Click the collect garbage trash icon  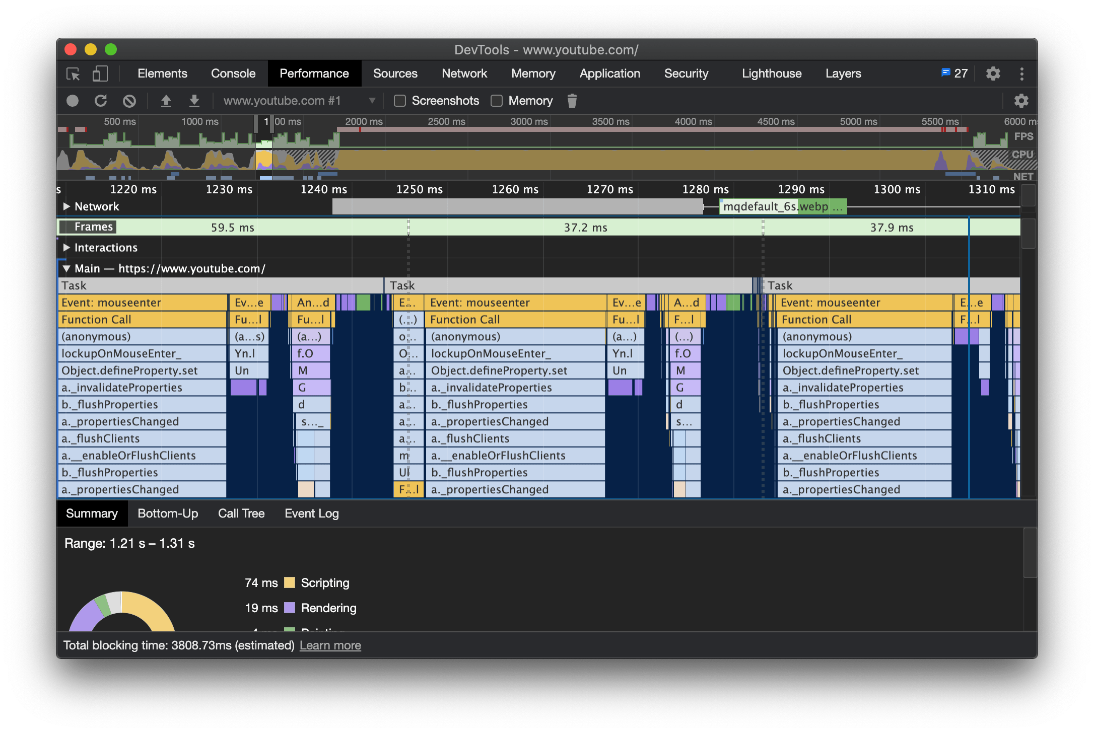[572, 101]
